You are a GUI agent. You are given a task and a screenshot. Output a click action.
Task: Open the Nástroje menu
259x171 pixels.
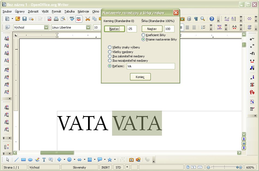pos(83,11)
